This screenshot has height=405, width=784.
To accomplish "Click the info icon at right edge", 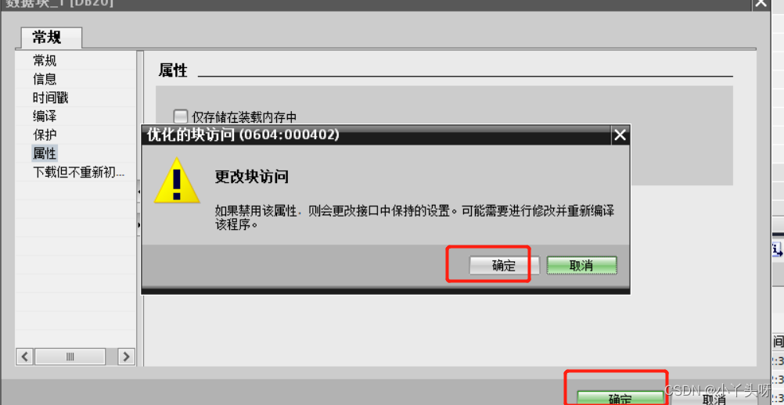I will (778, 249).
